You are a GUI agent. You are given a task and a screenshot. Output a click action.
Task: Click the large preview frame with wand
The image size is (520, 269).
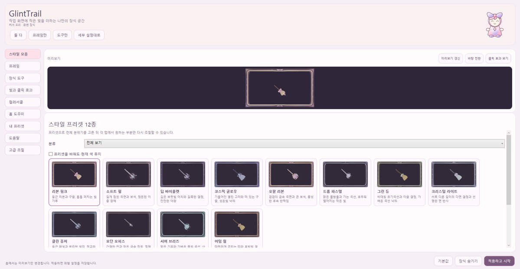[280, 88]
